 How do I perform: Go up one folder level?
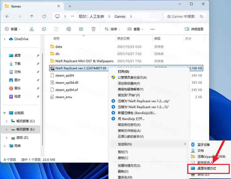[x=32, y=16]
